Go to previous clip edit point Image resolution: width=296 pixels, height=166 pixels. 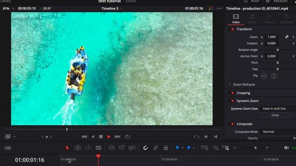[x=216, y=136]
